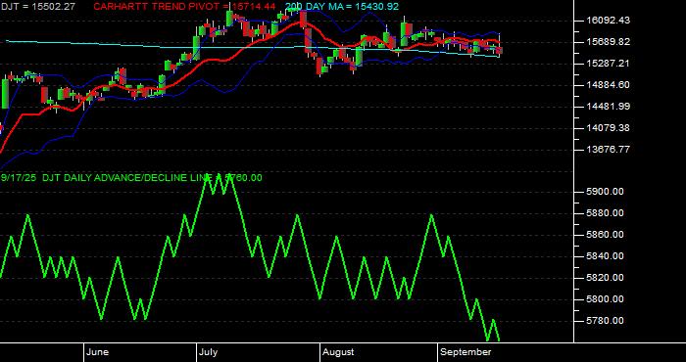This screenshot has width=686, height=362.
Task: Select the 5800.00 axis label
Action: pyautogui.click(x=605, y=299)
